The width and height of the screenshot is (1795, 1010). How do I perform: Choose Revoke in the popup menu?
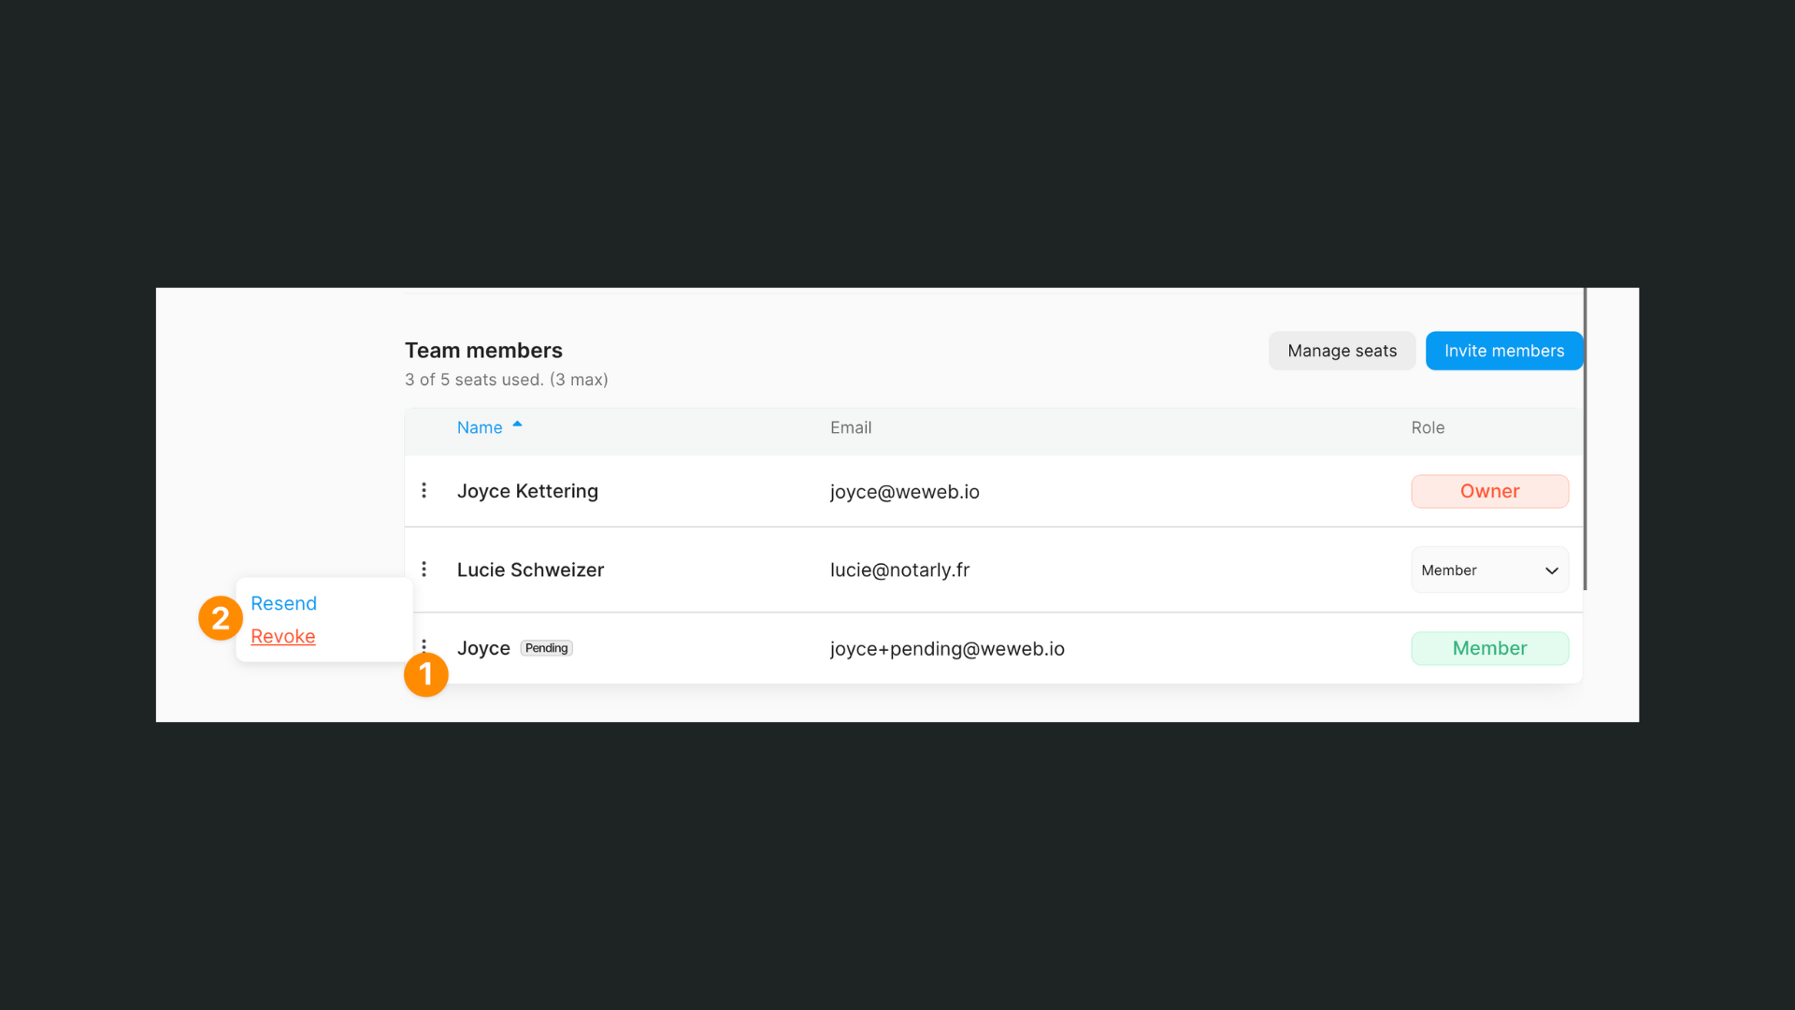coord(283,636)
